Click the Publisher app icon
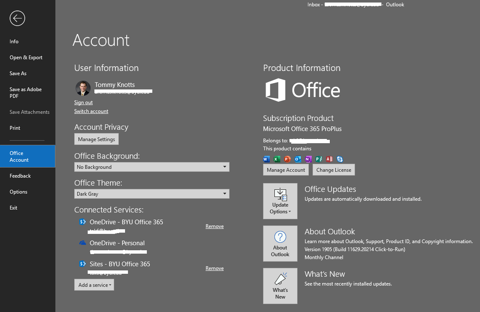This screenshot has width=480, height=312. [x=319, y=159]
